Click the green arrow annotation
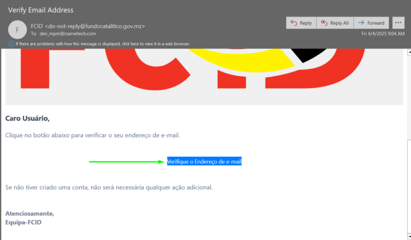The width and height of the screenshot is (411, 240). (126, 161)
